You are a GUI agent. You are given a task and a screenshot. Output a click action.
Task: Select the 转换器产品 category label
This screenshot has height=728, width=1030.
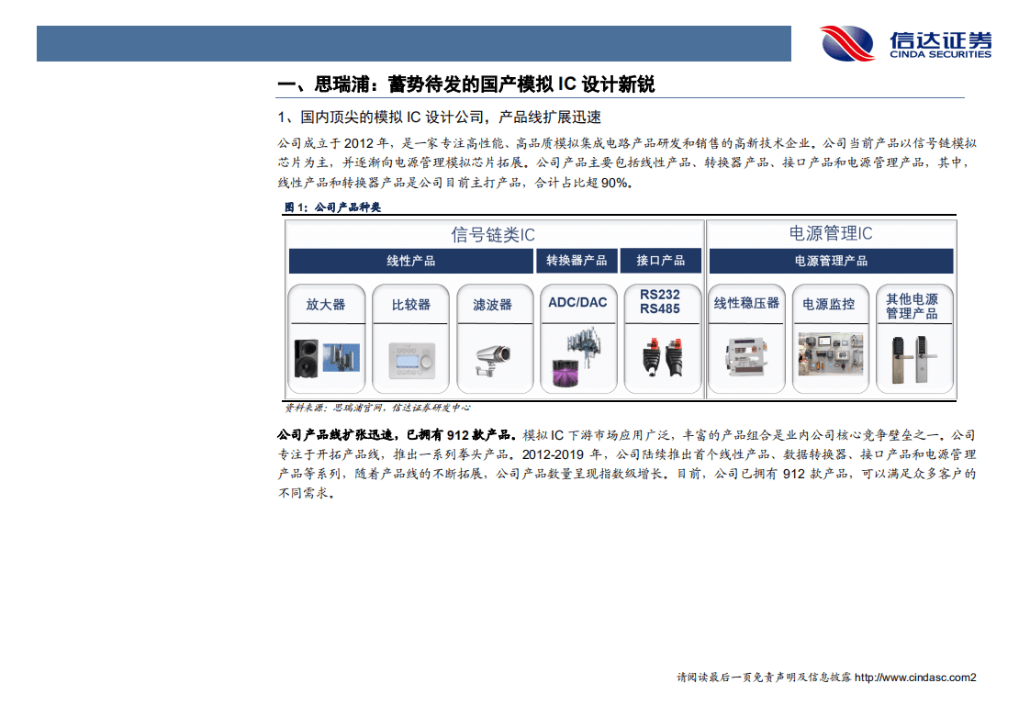tap(578, 260)
